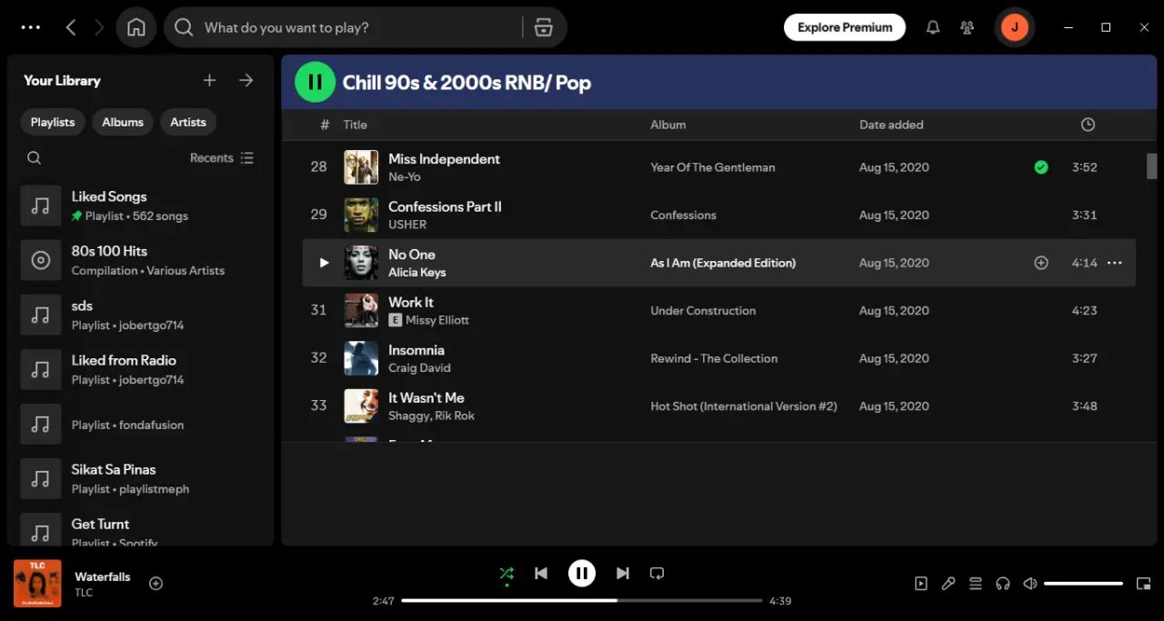Create a playlist with the plus icon

pos(209,80)
